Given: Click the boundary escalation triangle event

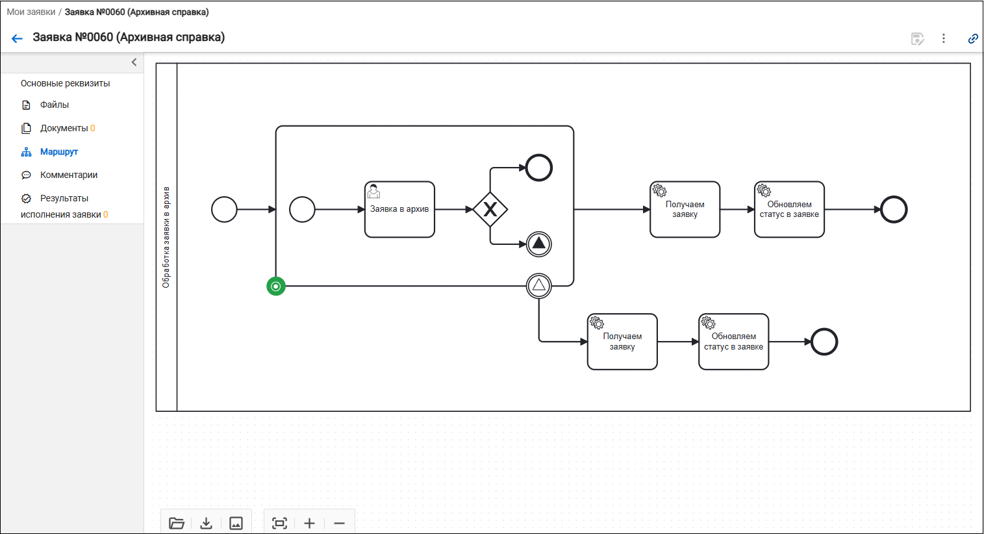Looking at the screenshot, I should pos(539,285).
